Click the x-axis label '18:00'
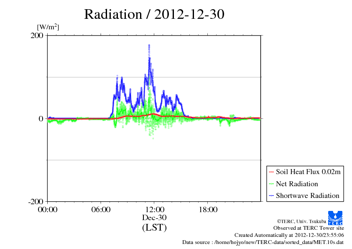The width and height of the screenshot is (352, 249). [x=208, y=210]
